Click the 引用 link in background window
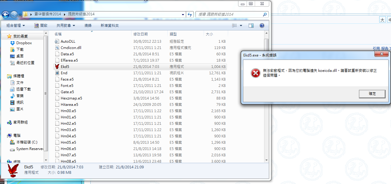The height and width of the screenshot is (184, 391). pyautogui.click(x=376, y=48)
